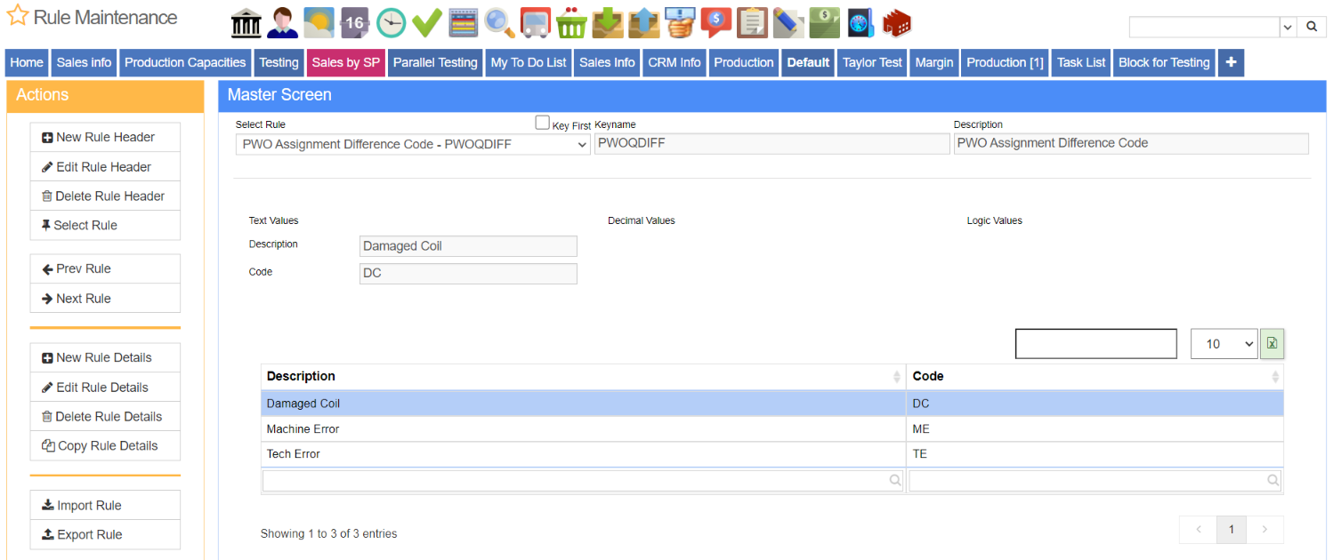1333x560 pixels.
Task: Open the red dollar speech bubble icon
Action: coord(715,23)
